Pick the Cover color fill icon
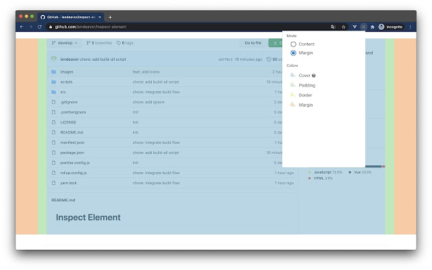 click(x=292, y=76)
